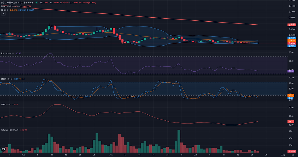Click the EMA legend value 0.07756
The height and width of the screenshot is (157, 298).
(27, 6)
